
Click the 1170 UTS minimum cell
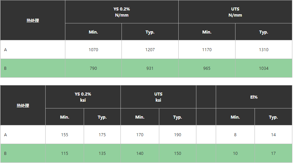[x=207, y=50]
